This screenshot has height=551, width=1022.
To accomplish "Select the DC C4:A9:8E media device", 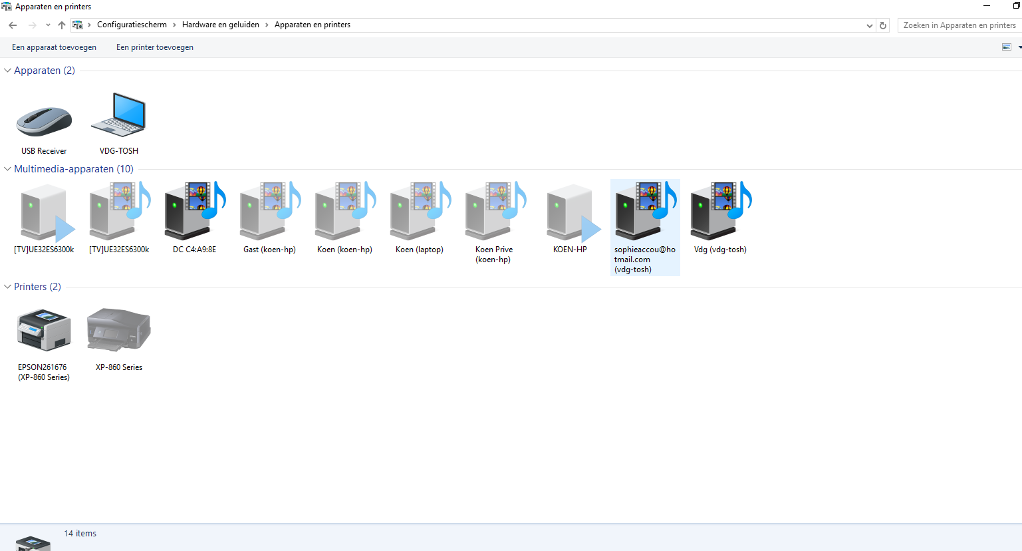I will [x=194, y=218].
